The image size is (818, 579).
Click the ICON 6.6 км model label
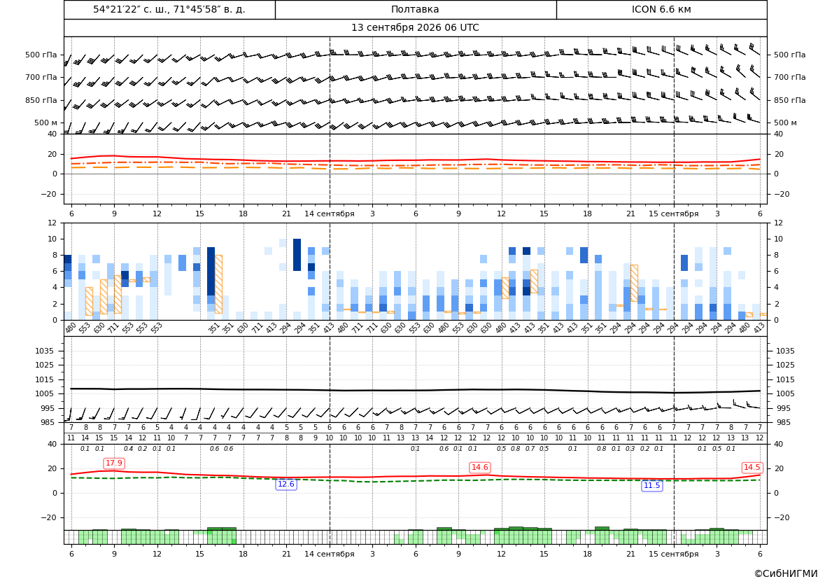coord(661,9)
